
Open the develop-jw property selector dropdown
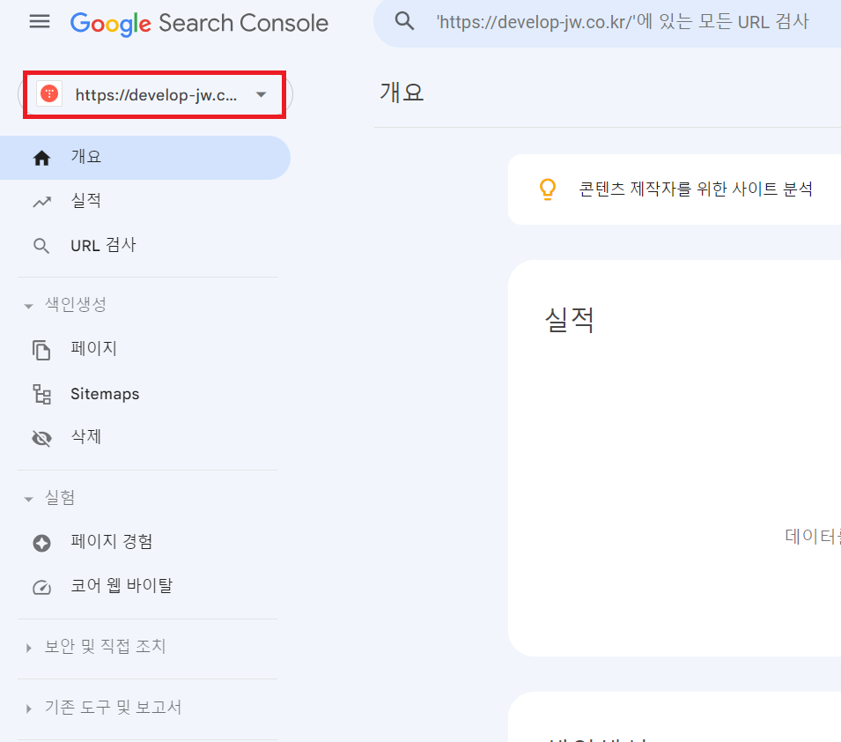[x=155, y=94]
